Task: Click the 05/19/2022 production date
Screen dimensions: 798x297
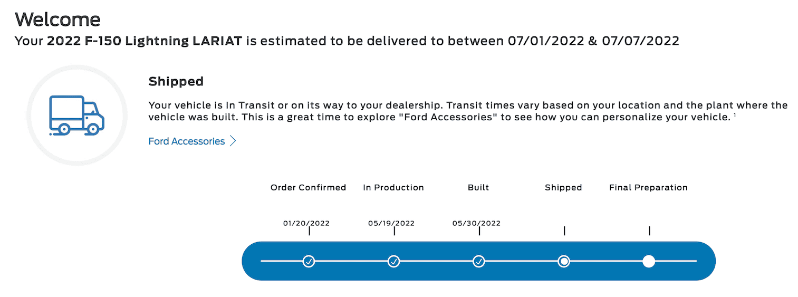Action: click(391, 223)
